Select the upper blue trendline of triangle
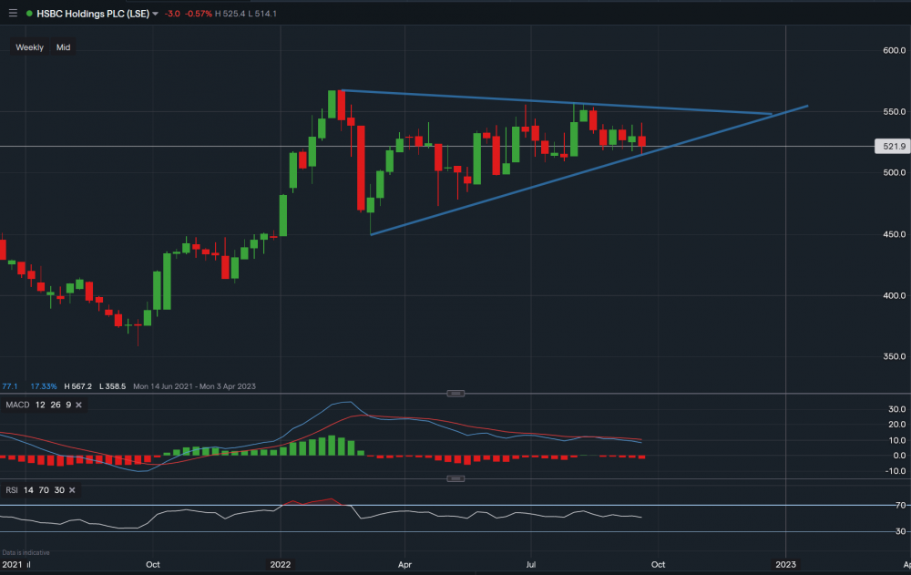911x575 pixels. pos(547,101)
